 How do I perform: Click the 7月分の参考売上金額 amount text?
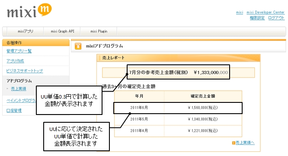tap(178, 73)
